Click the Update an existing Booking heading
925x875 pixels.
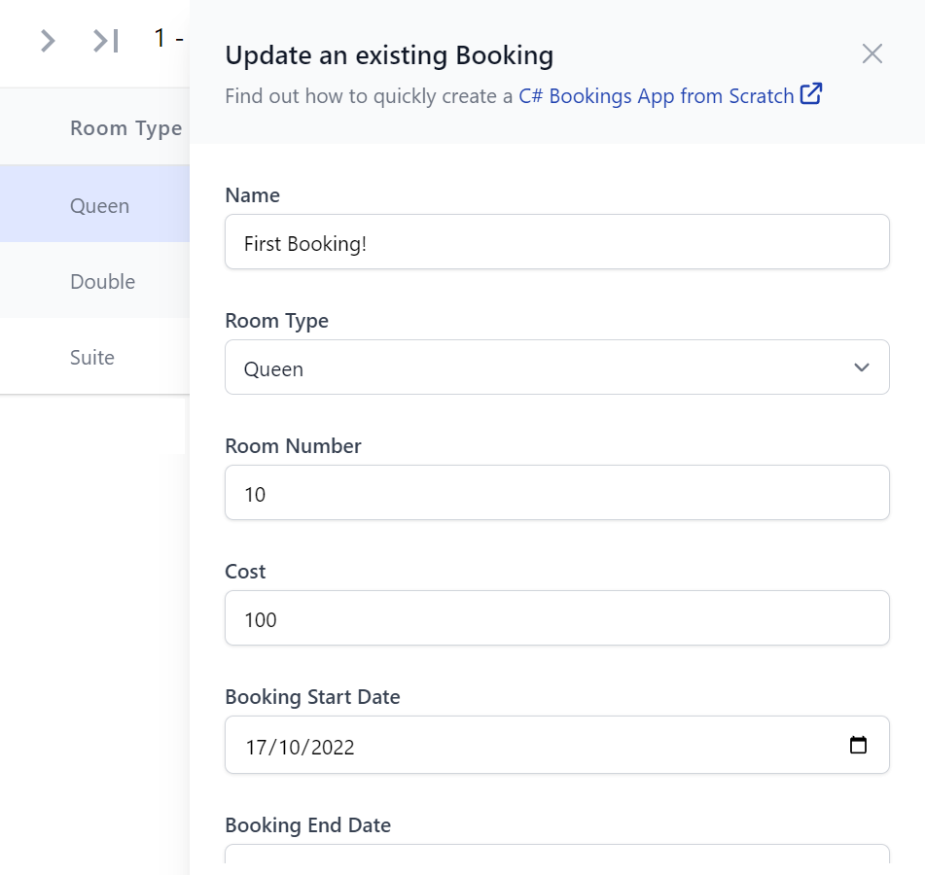pos(389,56)
